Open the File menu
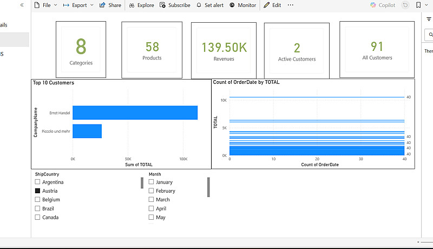 coord(46,5)
